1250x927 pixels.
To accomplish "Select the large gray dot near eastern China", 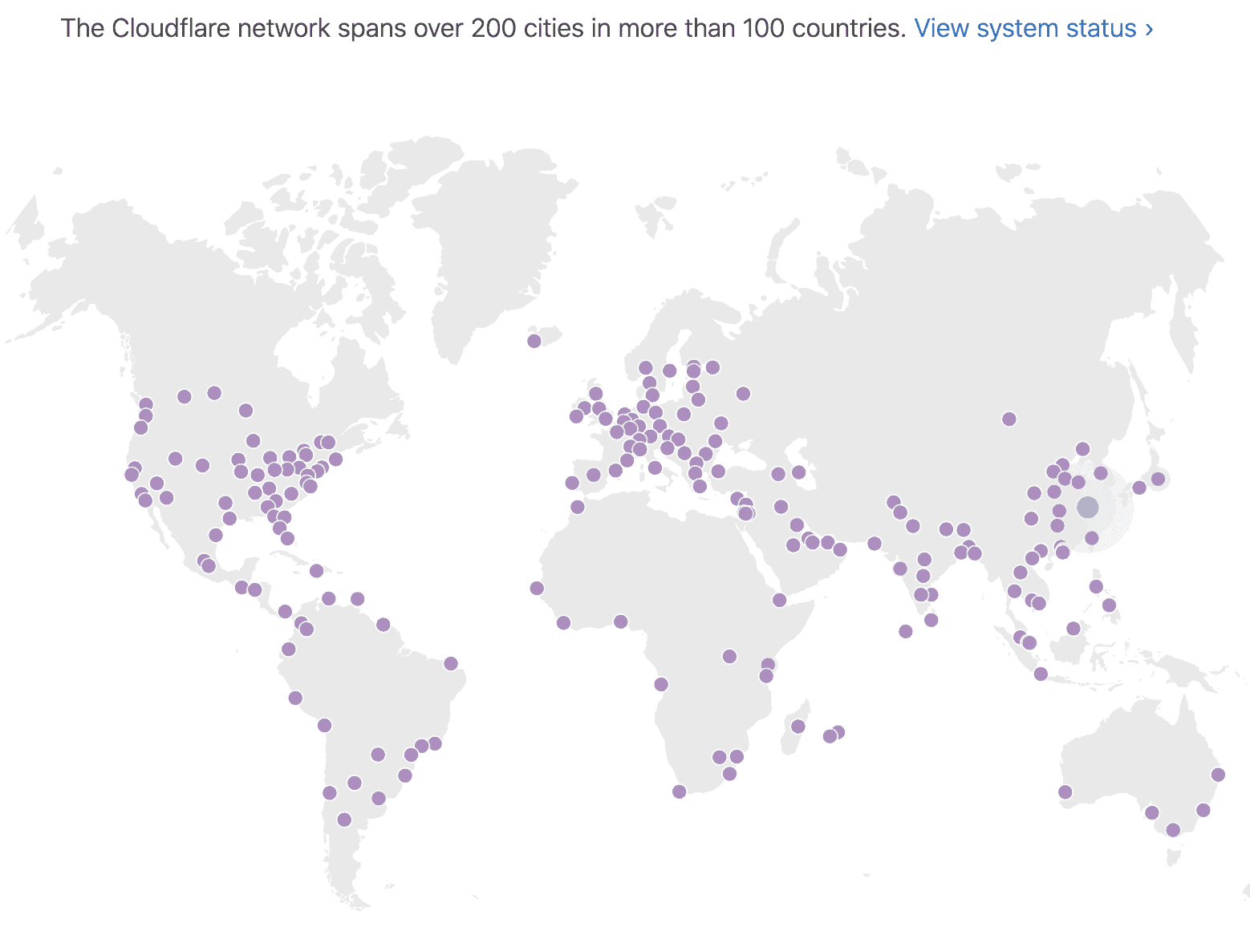I will 1089,506.
